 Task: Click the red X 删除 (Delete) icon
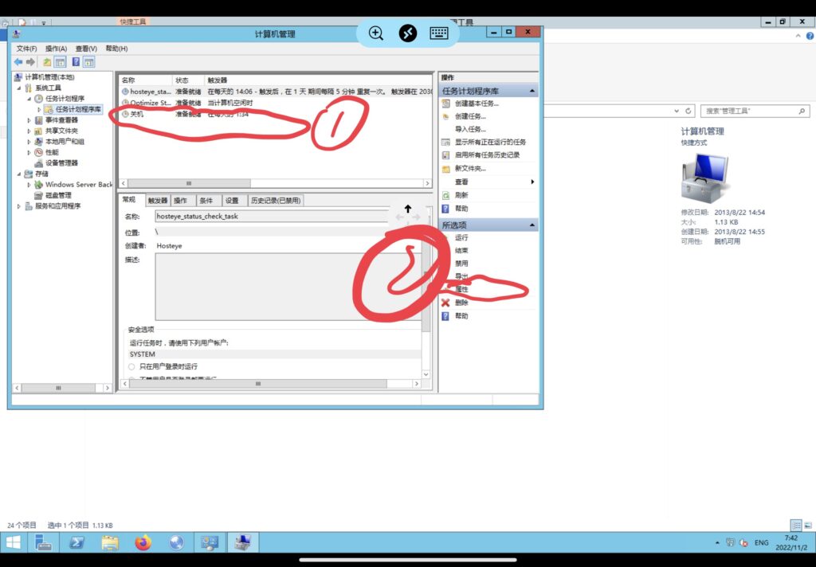(x=446, y=303)
